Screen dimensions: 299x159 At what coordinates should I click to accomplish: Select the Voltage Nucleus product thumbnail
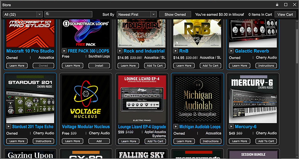point(86,98)
